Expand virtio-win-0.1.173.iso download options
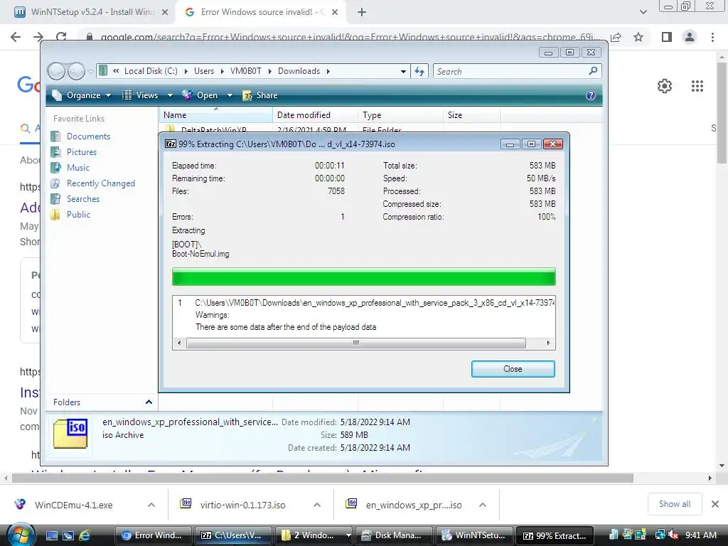Image resolution: width=728 pixels, height=546 pixels. [x=316, y=505]
